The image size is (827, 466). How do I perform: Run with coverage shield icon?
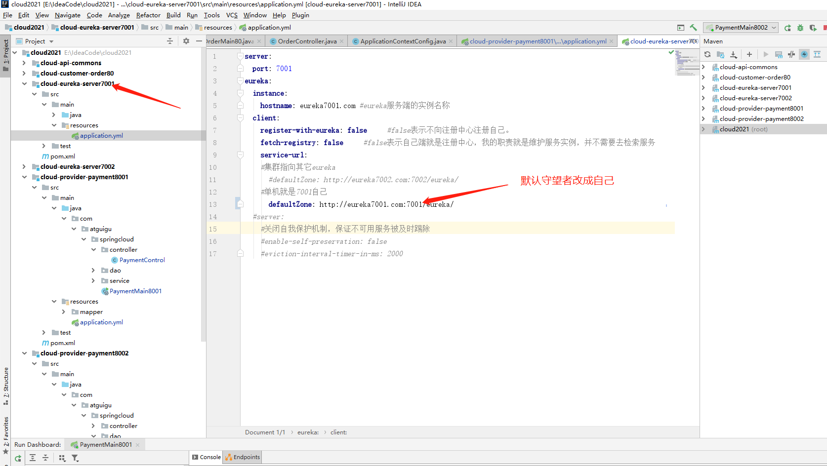[813, 28]
